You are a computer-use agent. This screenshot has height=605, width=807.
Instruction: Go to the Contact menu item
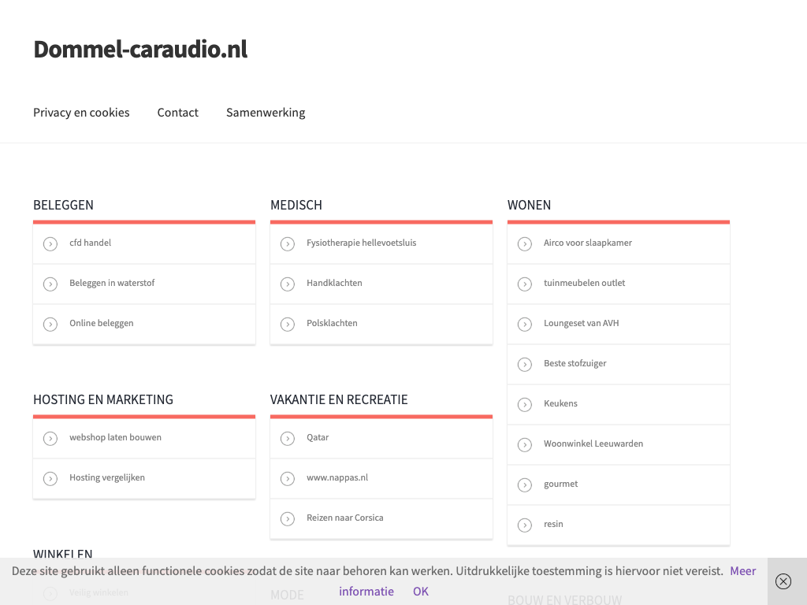point(177,113)
